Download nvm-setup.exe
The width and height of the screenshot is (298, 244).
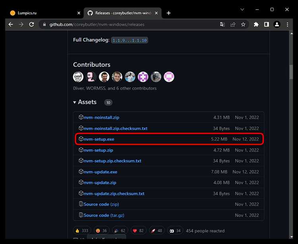click(99, 139)
